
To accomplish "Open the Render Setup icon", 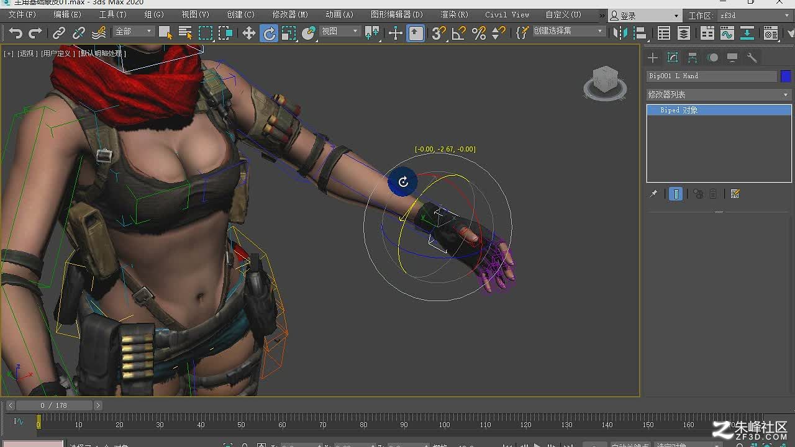I will click(771, 33).
